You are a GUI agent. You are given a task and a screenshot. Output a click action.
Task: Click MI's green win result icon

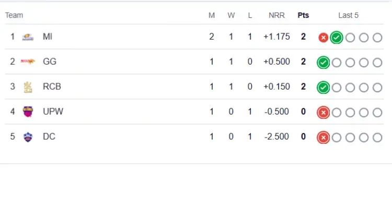coord(337,38)
